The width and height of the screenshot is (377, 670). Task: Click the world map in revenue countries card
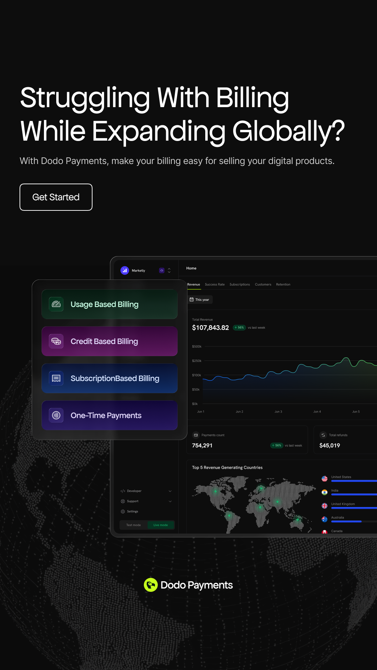coord(254,504)
